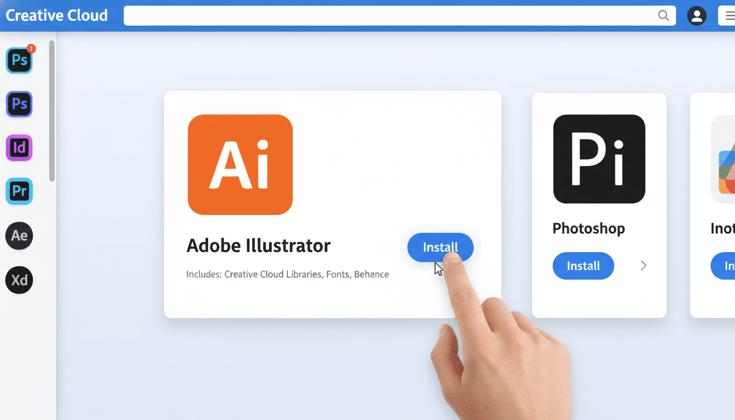The width and height of the screenshot is (735, 420).
Task: Click the black Photoshop card icon
Action: (599, 159)
